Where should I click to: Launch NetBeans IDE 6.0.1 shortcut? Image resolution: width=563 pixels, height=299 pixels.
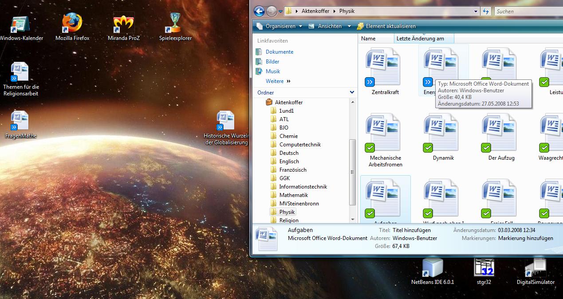click(x=433, y=271)
